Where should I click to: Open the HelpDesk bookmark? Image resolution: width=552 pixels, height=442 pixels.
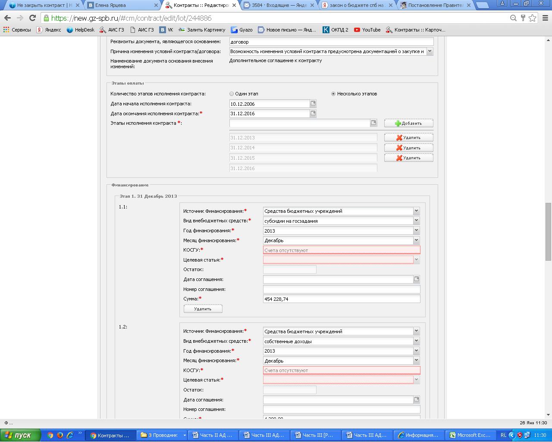(x=80, y=30)
